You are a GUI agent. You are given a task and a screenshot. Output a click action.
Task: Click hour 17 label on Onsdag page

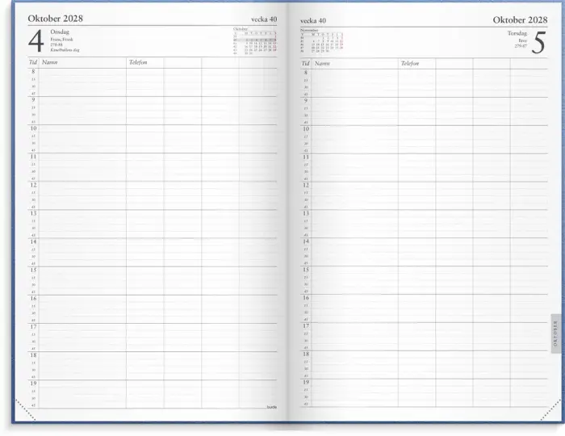(33, 327)
